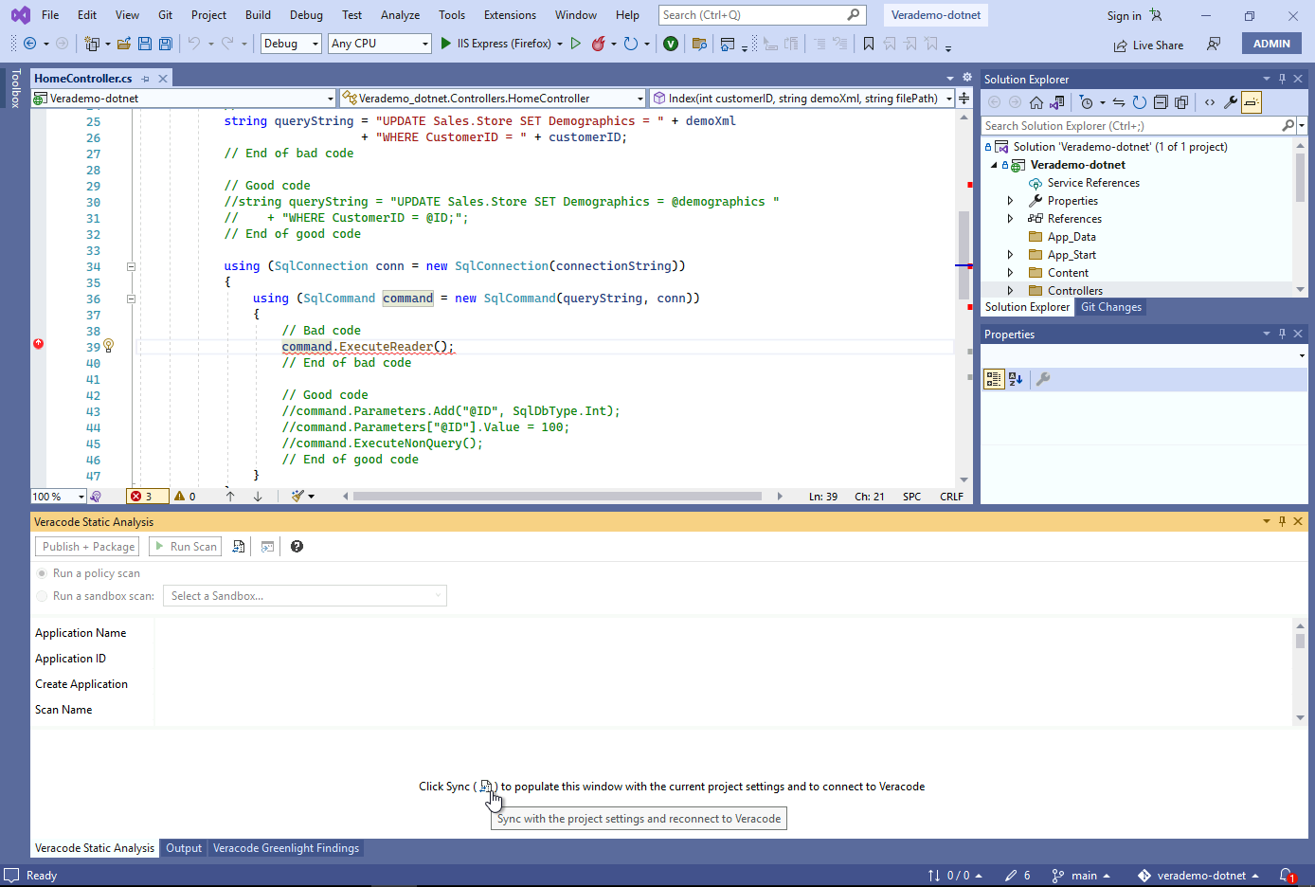1315x887 pixels.
Task: Toggle the highlighted Preview Selected Items icon
Action: [x=1252, y=102]
